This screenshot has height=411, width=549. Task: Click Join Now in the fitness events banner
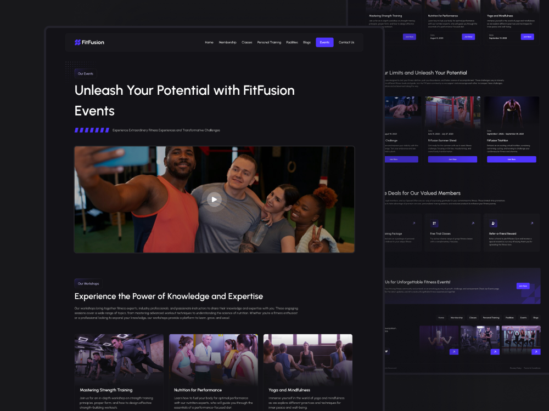point(523,286)
